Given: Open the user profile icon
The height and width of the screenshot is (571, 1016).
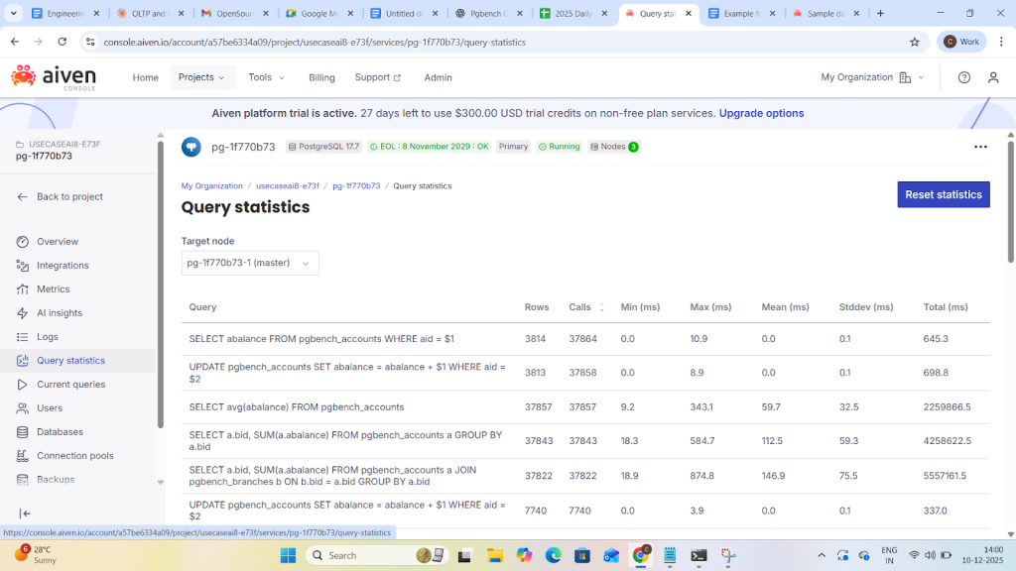Looking at the screenshot, I should [x=993, y=77].
